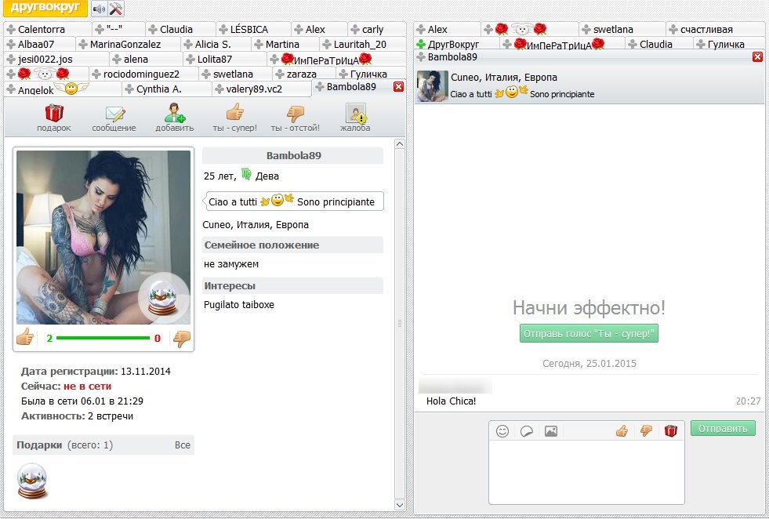
Task: Click inside the chat message text field
Action: 586,470
